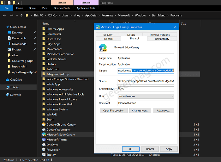The width and height of the screenshot is (221, 162).
Task: Open the Geekermag Logo folder in sidebar
Action: point(23,61)
